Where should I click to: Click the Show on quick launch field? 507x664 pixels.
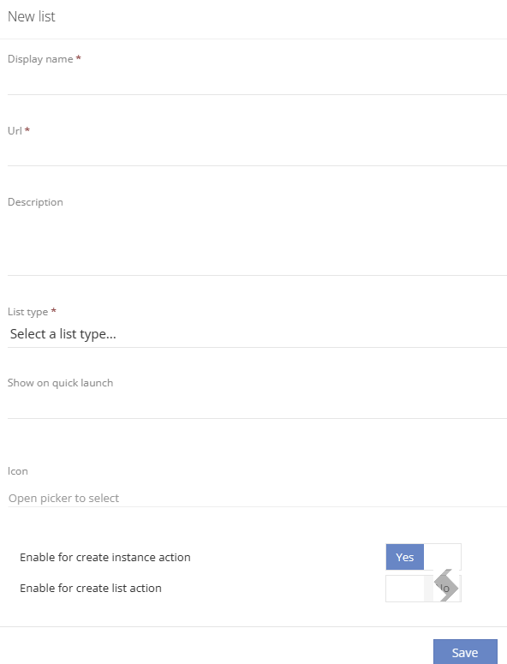257,405
